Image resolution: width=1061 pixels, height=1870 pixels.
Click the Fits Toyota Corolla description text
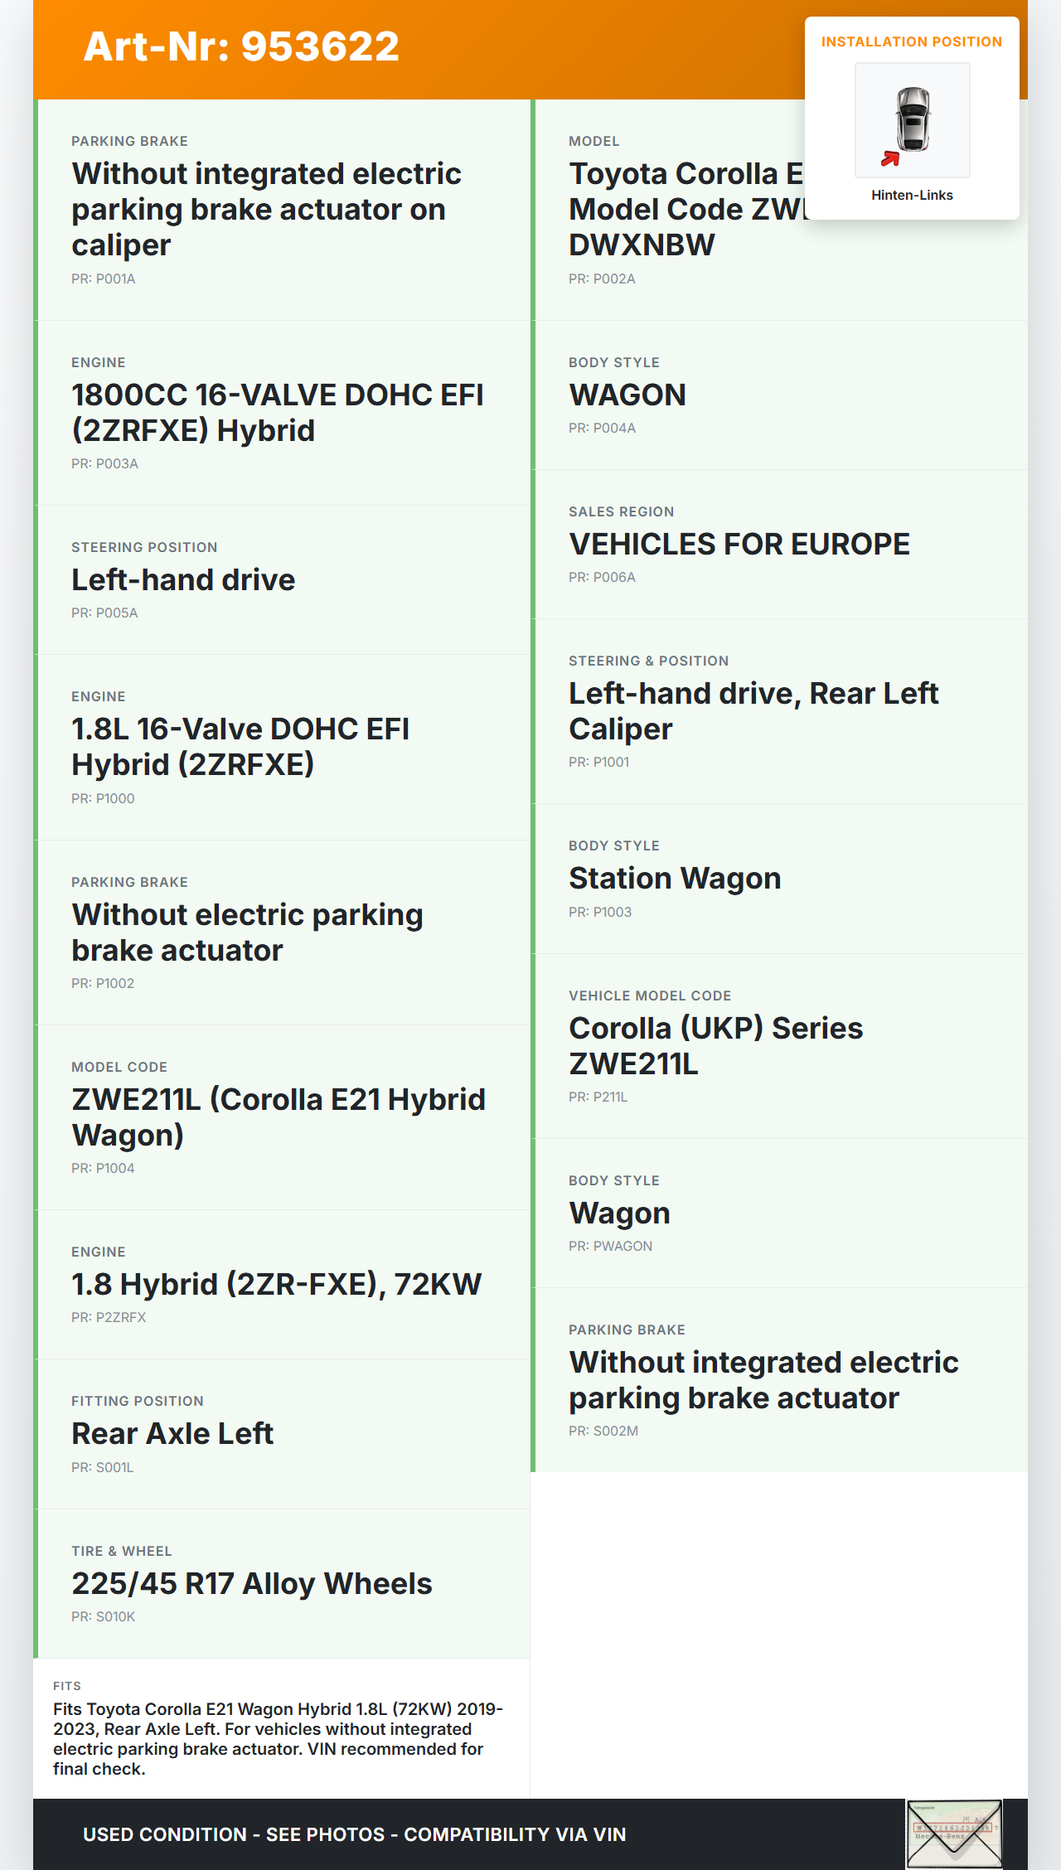278,1738
